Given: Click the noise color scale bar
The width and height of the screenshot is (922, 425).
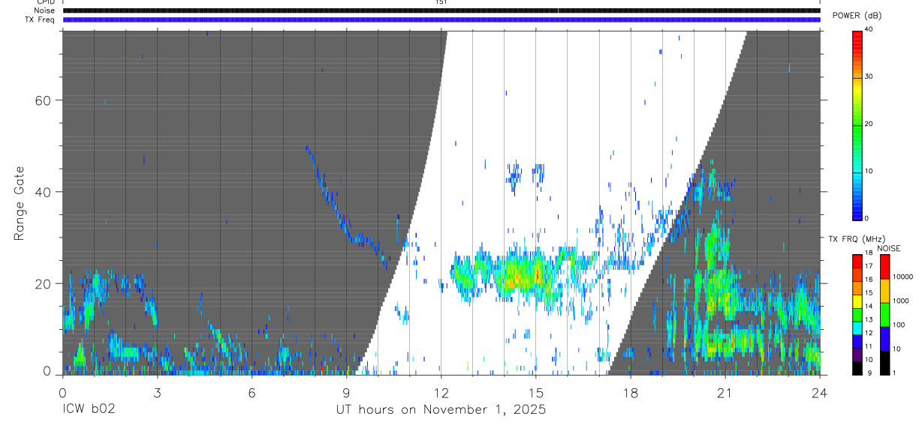Looking at the screenshot, I should [x=884, y=315].
